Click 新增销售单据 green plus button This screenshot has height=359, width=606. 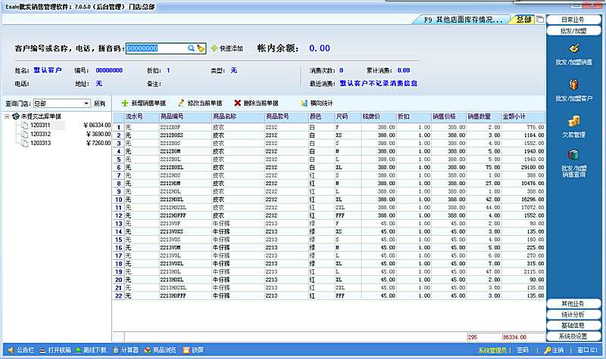pyautogui.click(x=143, y=103)
